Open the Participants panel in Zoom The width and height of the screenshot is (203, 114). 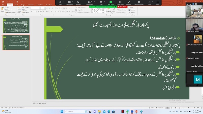coord(89,3)
